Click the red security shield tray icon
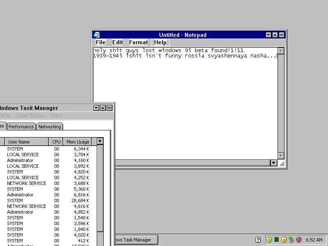The width and height of the screenshot is (328, 246). coord(299,240)
